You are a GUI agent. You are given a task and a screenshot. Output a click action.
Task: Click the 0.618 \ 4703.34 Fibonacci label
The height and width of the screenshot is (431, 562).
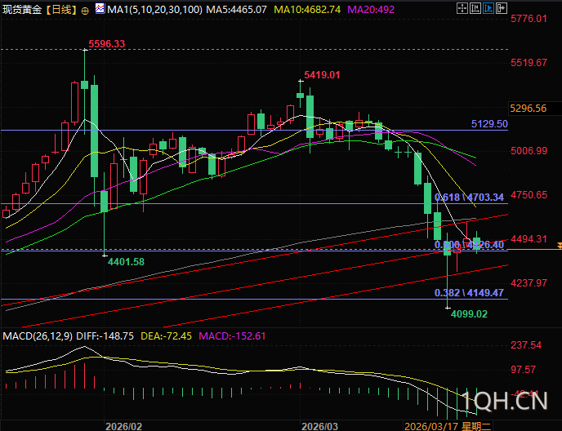coord(469,198)
